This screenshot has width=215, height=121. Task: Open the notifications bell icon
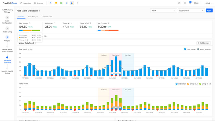190,3
